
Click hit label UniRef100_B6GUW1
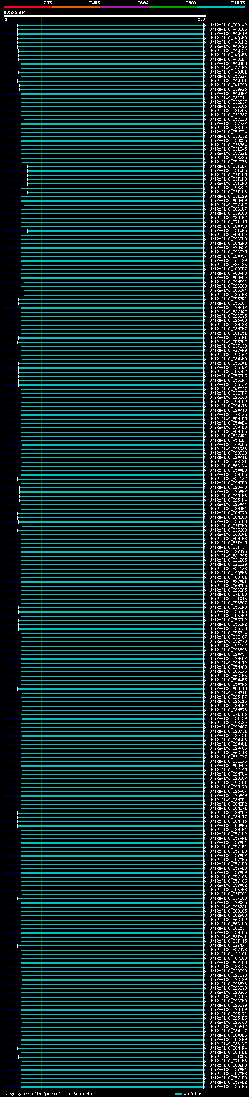click(x=228, y=535)
